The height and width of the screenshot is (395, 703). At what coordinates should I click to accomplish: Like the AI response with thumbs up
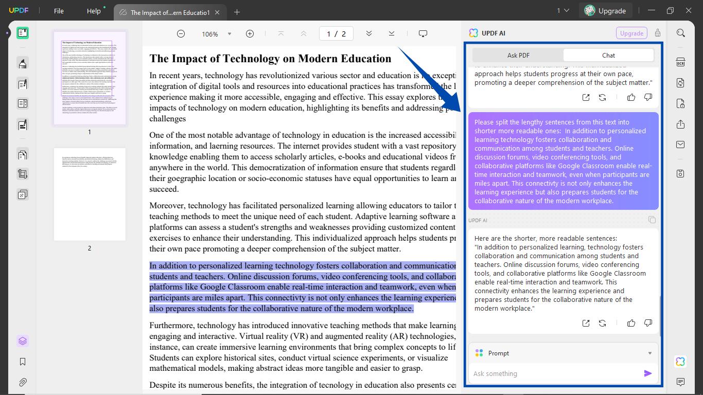coord(631,323)
